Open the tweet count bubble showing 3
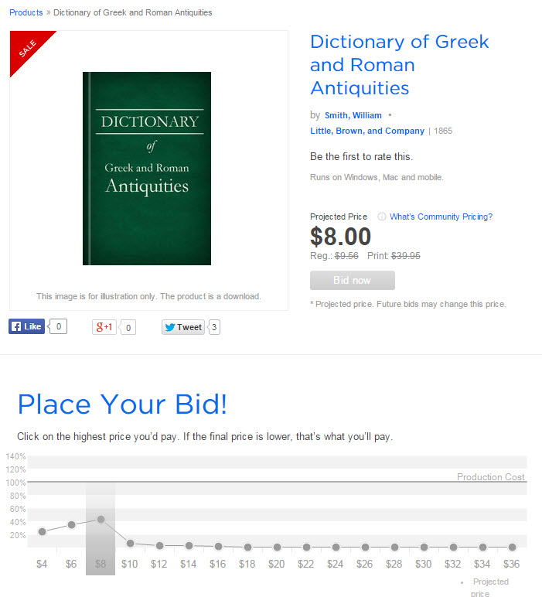Viewport: 542px width, 597px height. [x=214, y=327]
